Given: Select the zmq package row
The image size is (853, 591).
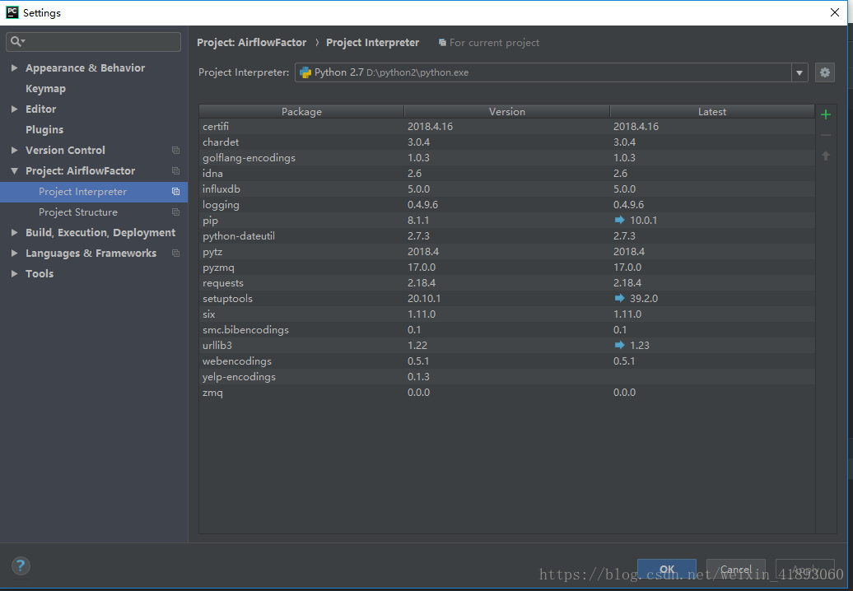Looking at the screenshot, I should click(507, 393).
